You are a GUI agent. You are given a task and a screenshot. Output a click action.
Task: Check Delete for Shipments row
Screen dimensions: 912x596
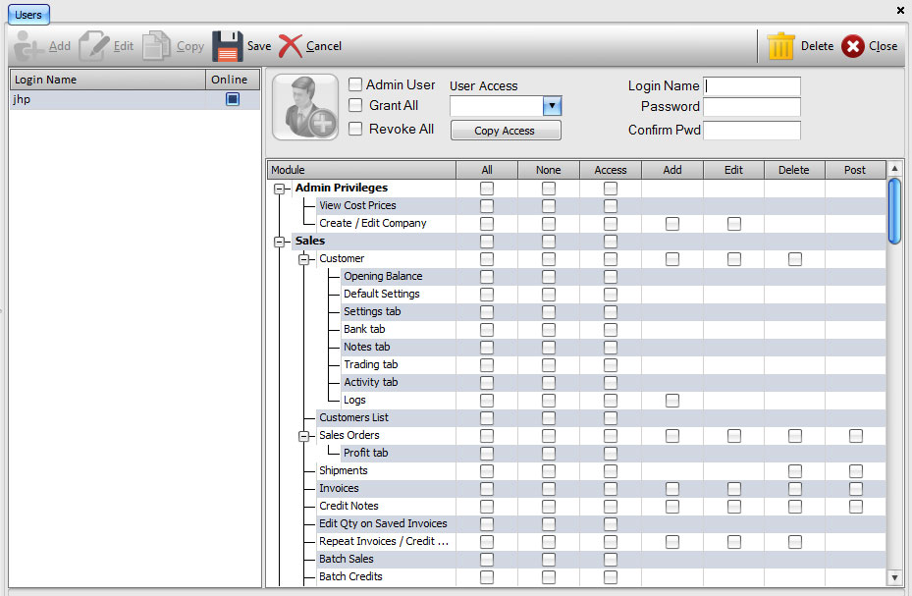coord(795,471)
